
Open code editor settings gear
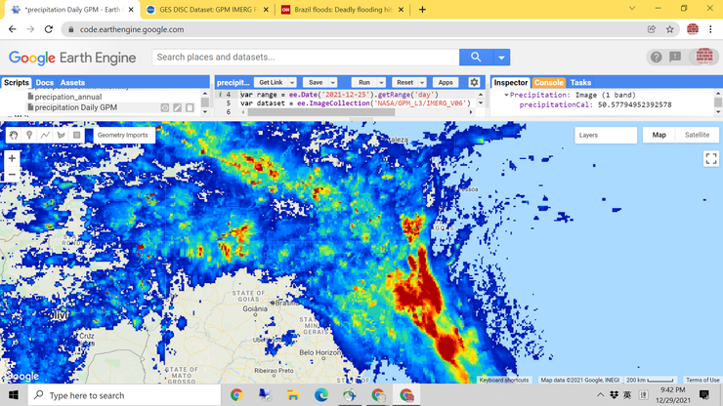click(474, 83)
